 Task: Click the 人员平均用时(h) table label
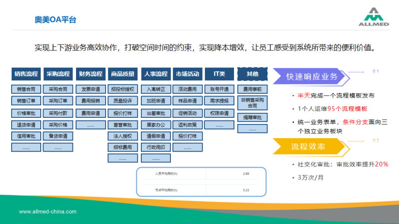coord(166,174)
